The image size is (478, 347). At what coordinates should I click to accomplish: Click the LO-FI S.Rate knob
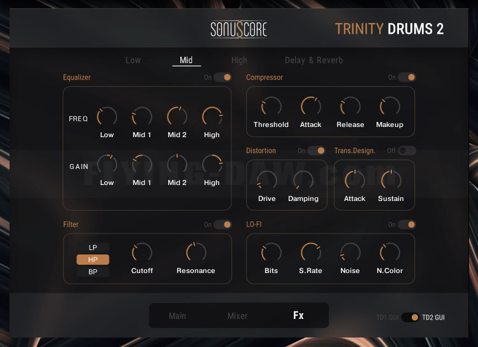pyautogui.click(x=310, y=253)
